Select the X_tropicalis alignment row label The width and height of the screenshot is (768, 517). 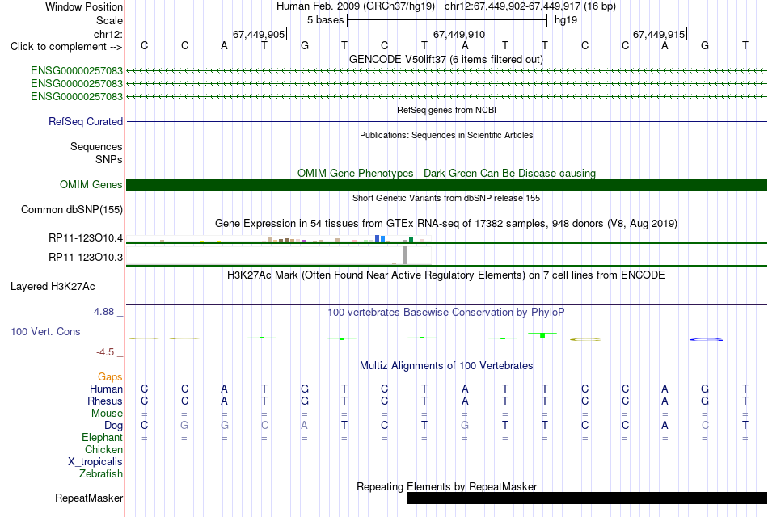click(95, 462)
